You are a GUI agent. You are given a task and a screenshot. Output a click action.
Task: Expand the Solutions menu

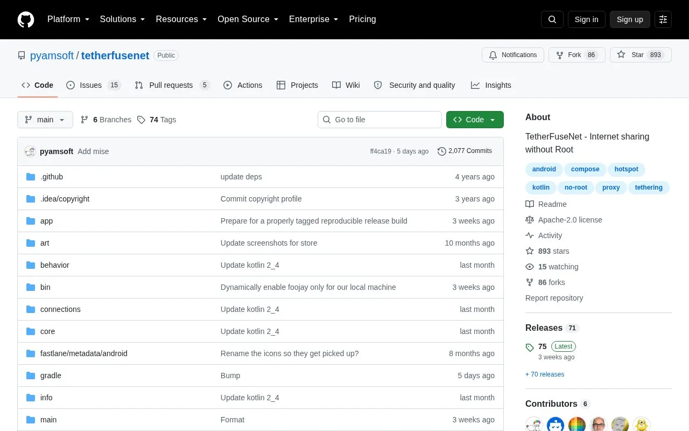123,19
